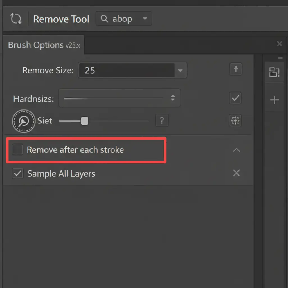The width and height of the screenshot is (288, 288).
Task: Click the question mark help icon
Action: [x=162, y=121]
